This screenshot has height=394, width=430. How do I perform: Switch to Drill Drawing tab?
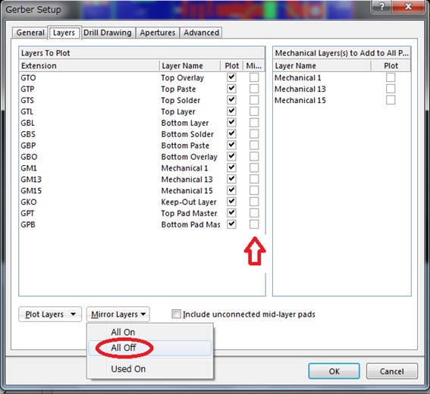click(x=108, y=33)
